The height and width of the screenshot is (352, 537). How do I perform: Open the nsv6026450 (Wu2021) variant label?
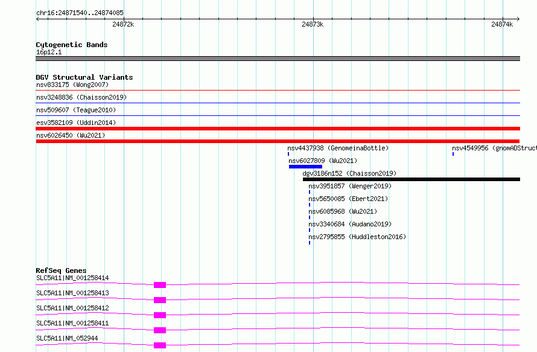click(71, 135)
